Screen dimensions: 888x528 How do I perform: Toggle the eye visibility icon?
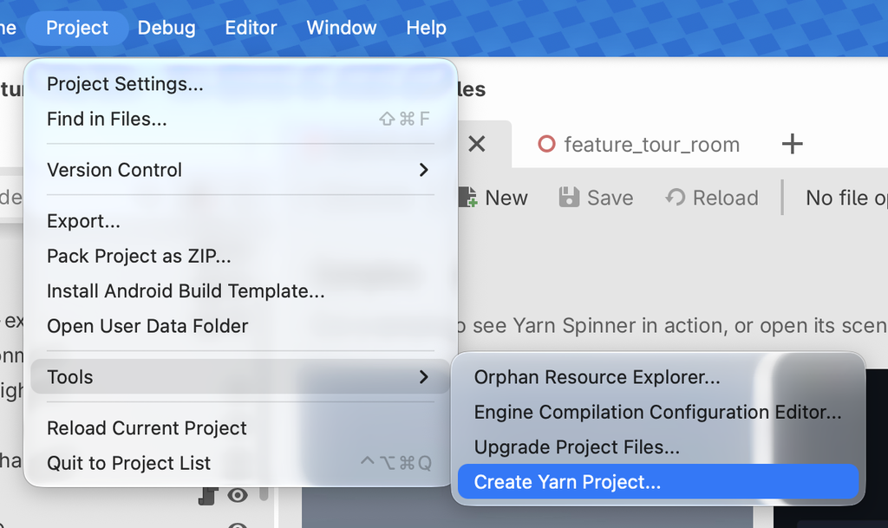pyautogui.click(x=238, y=496)
